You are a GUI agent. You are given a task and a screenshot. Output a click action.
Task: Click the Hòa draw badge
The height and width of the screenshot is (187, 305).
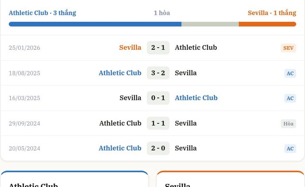[288, 124]
